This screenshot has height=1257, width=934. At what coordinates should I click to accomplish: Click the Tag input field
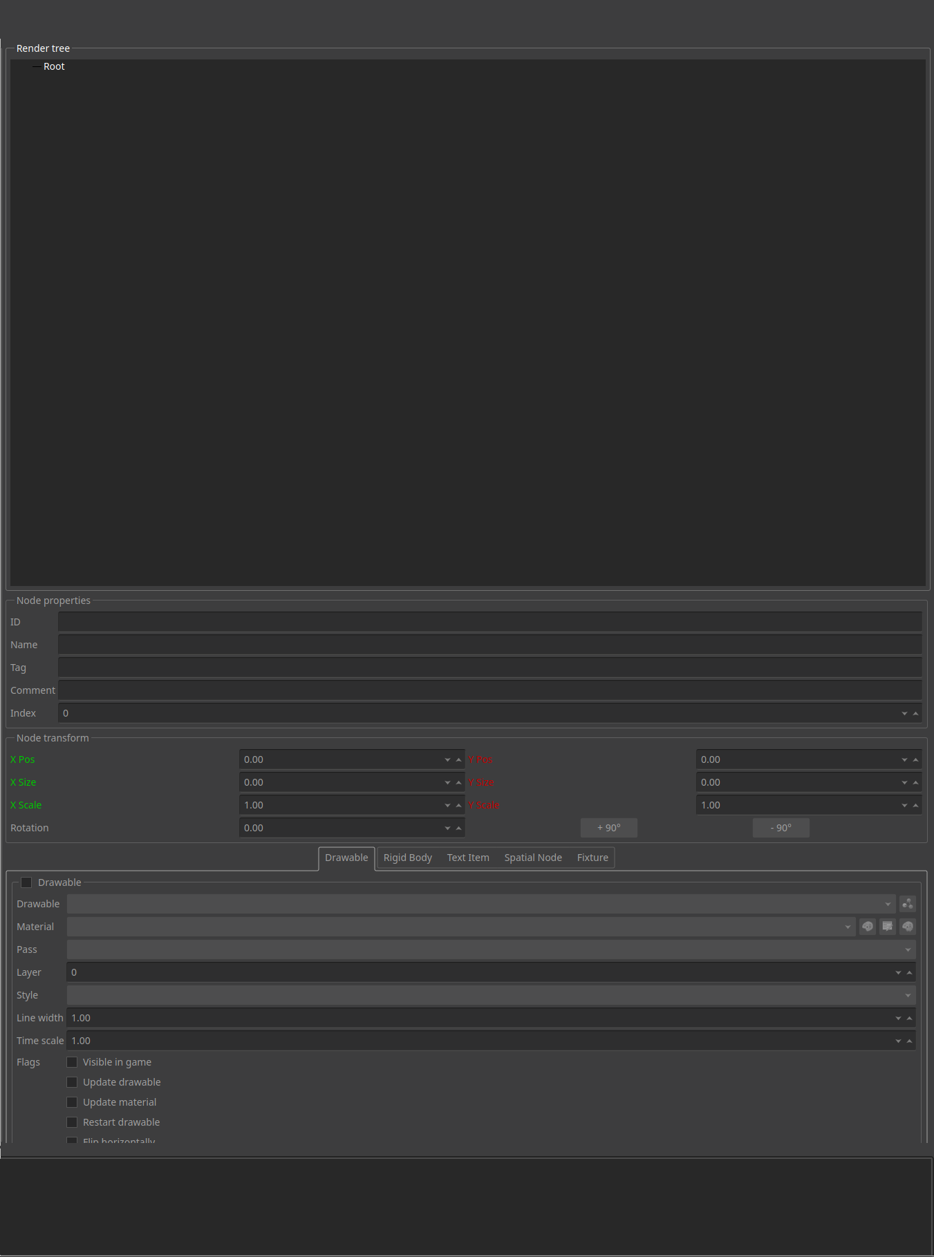(x=490, y=668)
